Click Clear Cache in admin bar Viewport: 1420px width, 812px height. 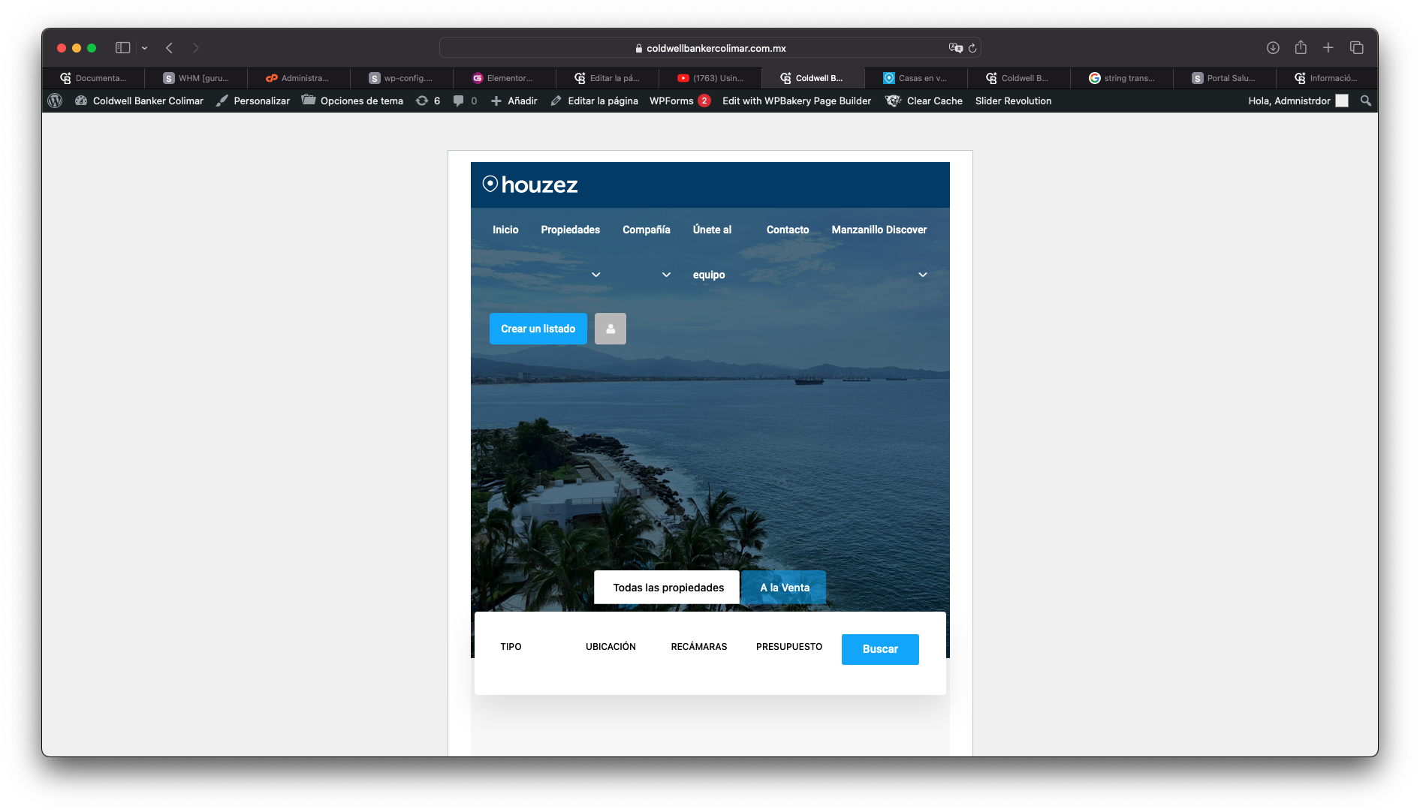[924, 101]
